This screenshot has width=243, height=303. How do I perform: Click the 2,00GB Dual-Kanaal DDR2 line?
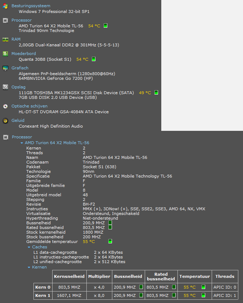pos(69,45)
